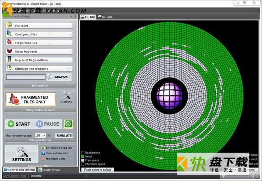The height and width of the screenshot is (181, 262).
Task: Click the "Information" section label
Action: click(x=40, y=85)
